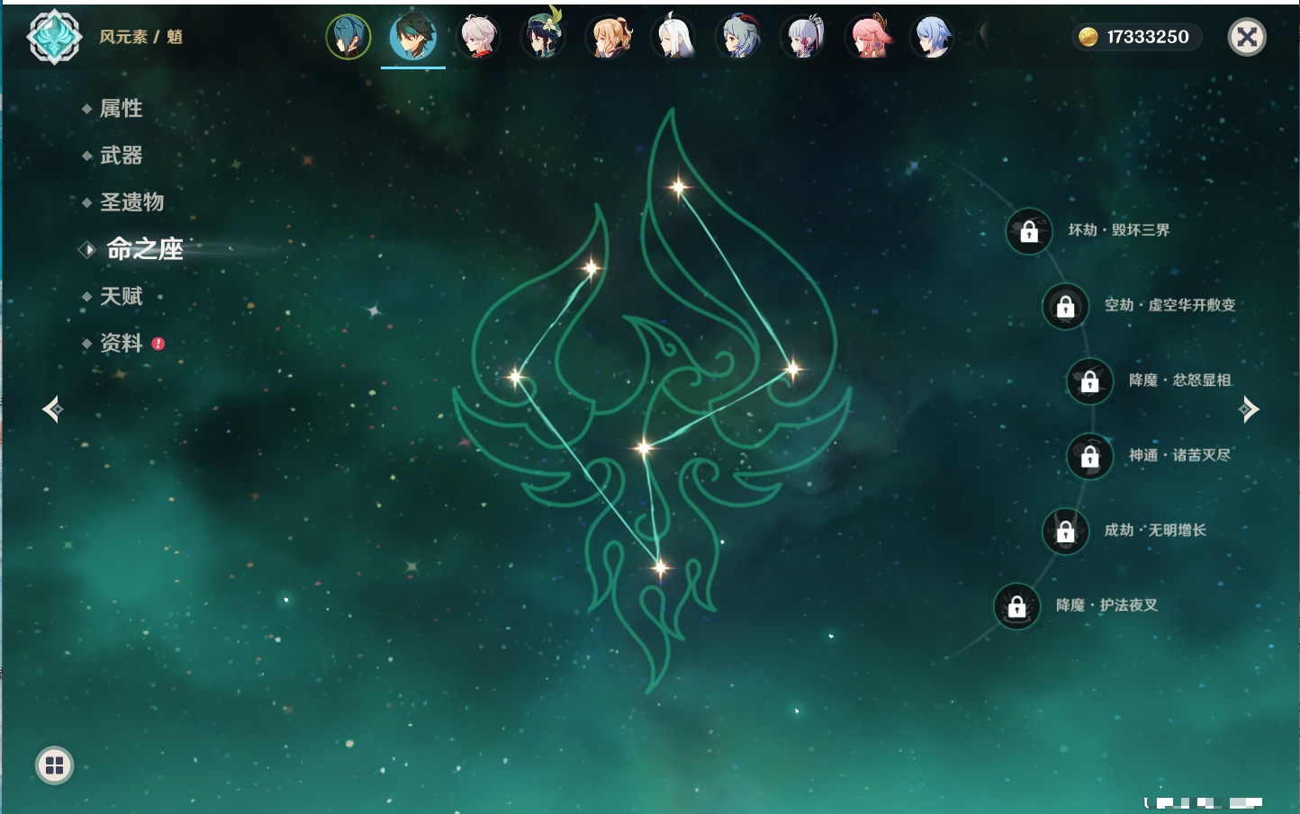Choose Ganyu's avatar with the red horns
1300x814 pixels.
[738, 38]
